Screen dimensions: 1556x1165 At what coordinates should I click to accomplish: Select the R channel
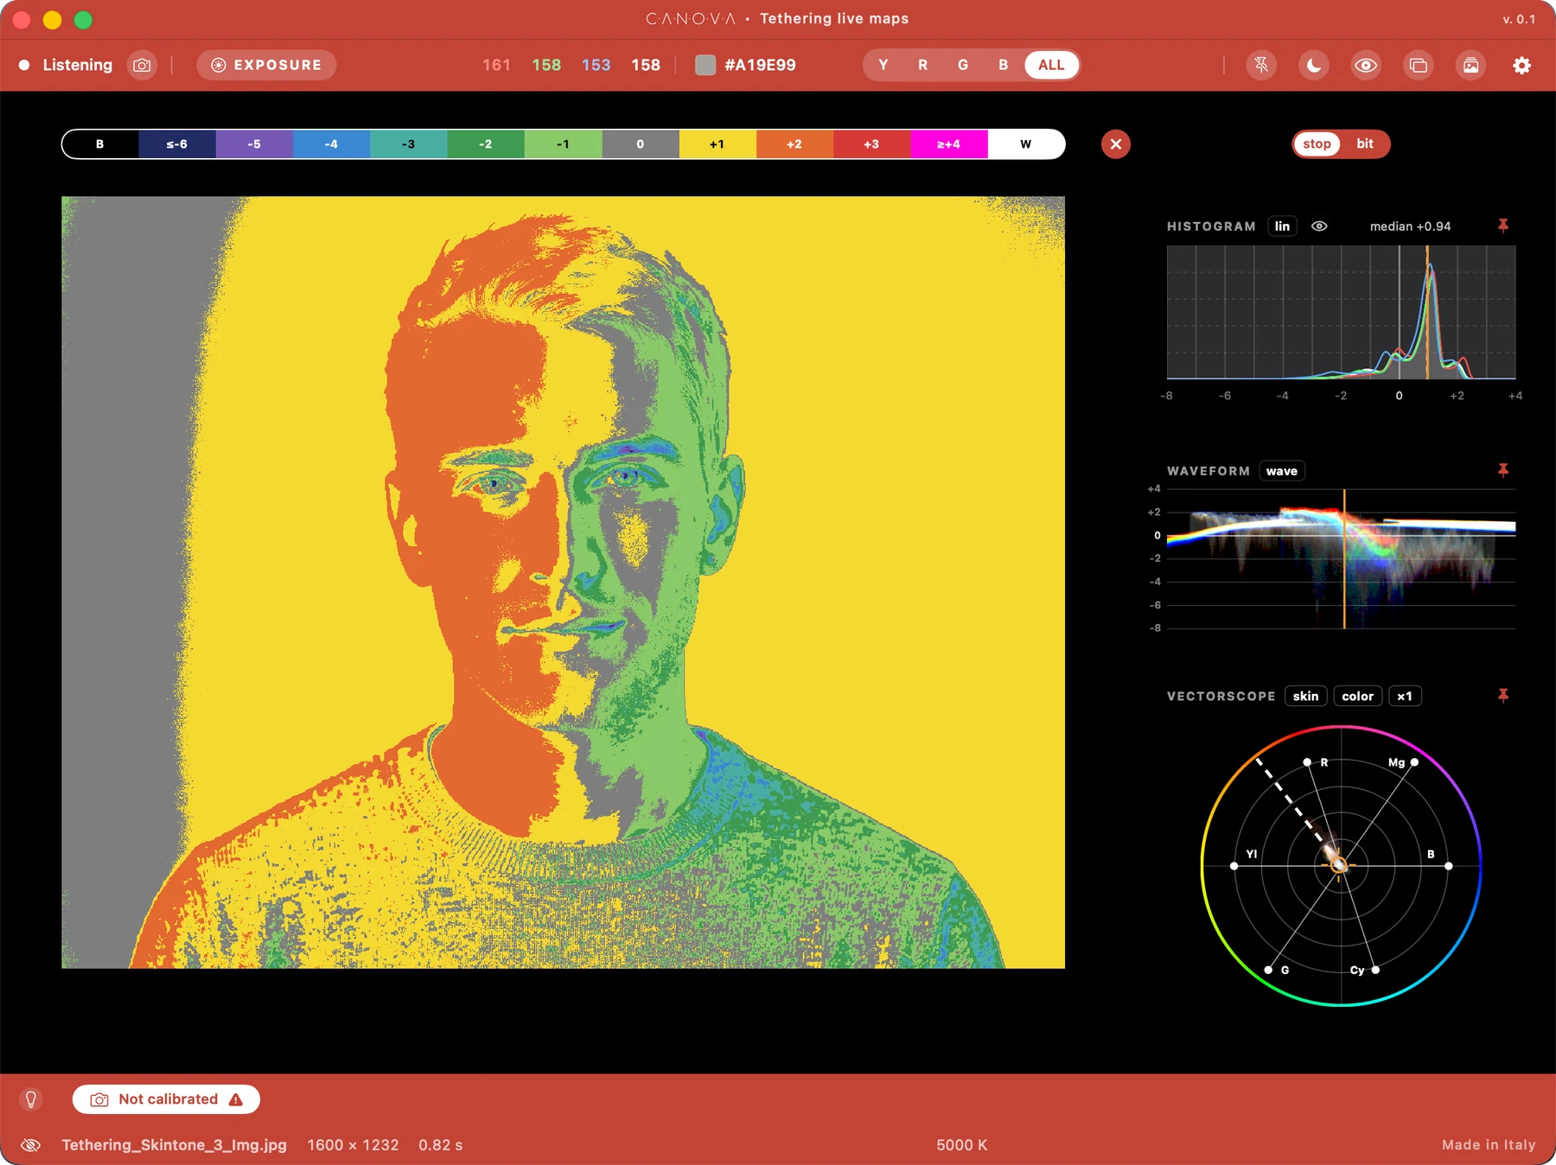coord(923,65)
